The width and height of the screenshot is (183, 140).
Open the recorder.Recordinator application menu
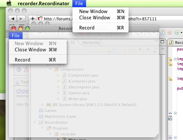(44, 4)
